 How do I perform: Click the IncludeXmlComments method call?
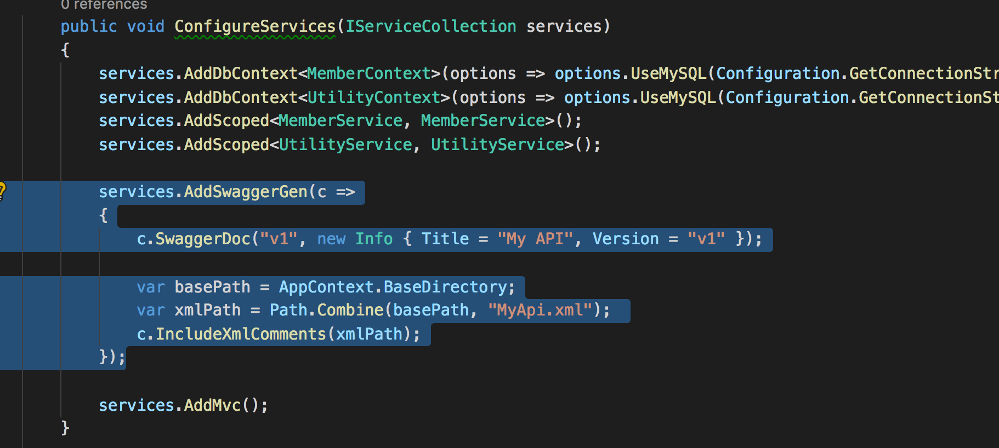click(241, 334)
